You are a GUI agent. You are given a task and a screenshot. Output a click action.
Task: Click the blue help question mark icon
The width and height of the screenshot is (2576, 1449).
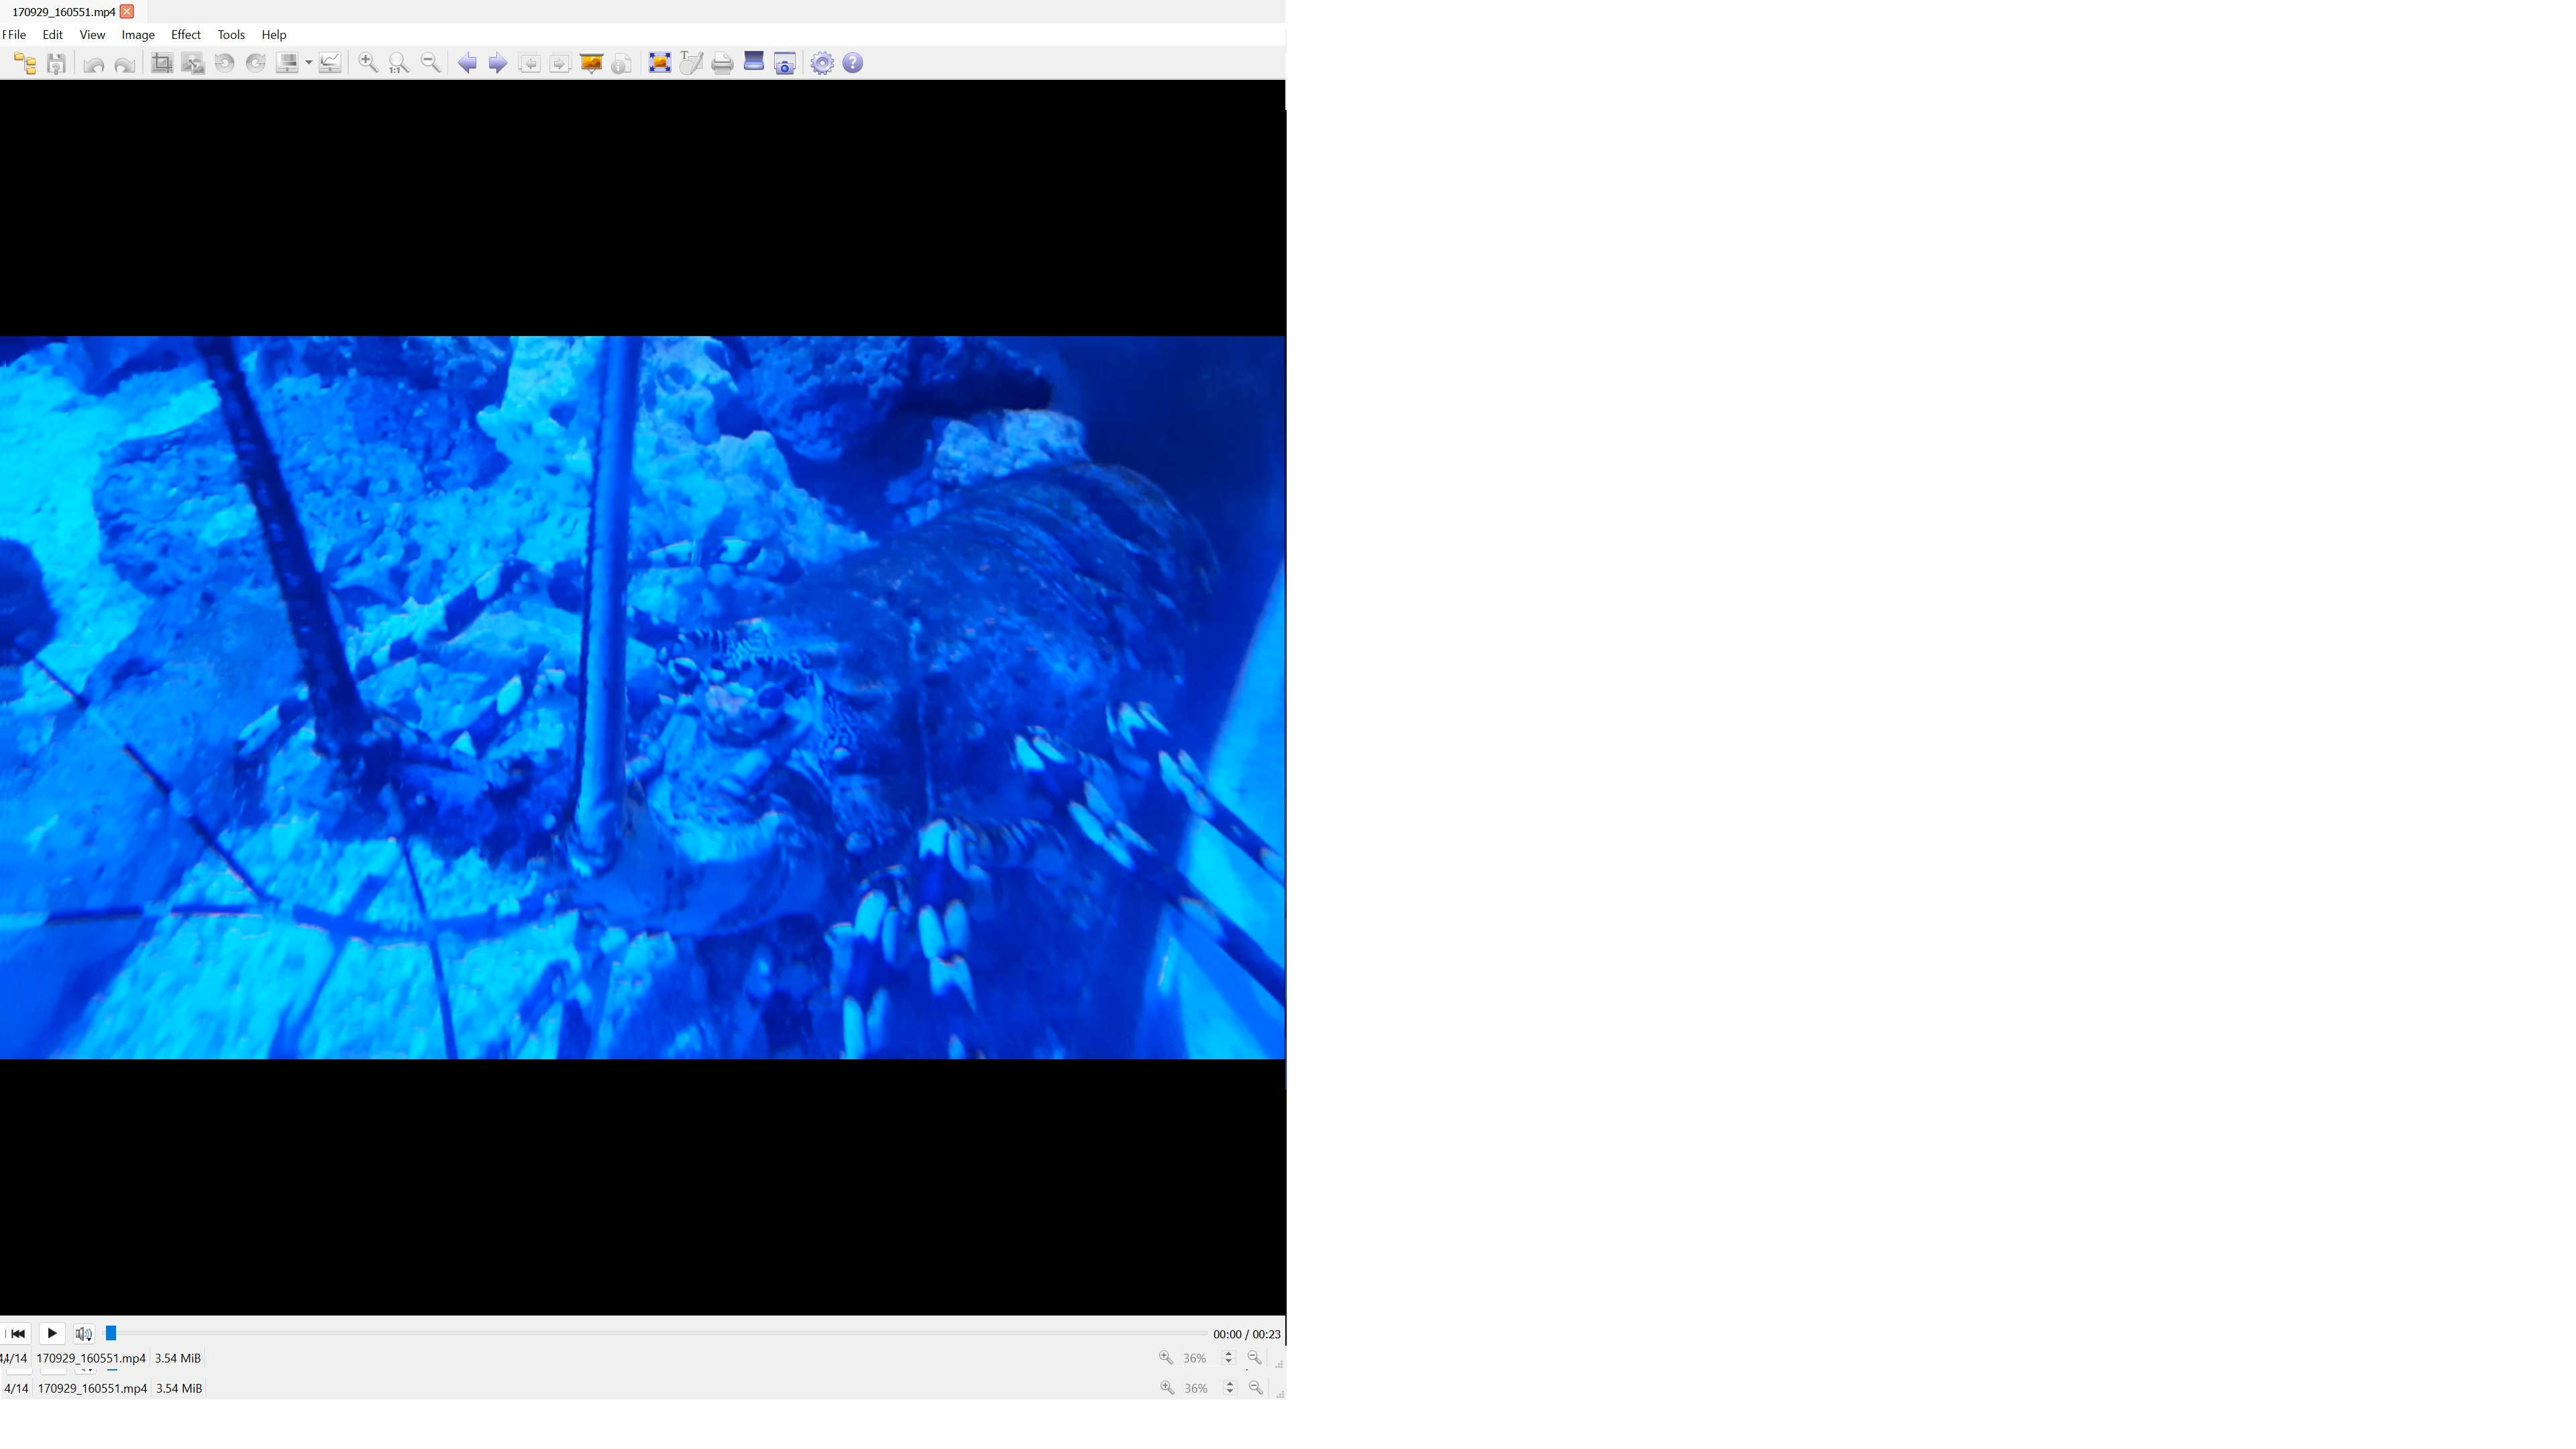point(853,64)
